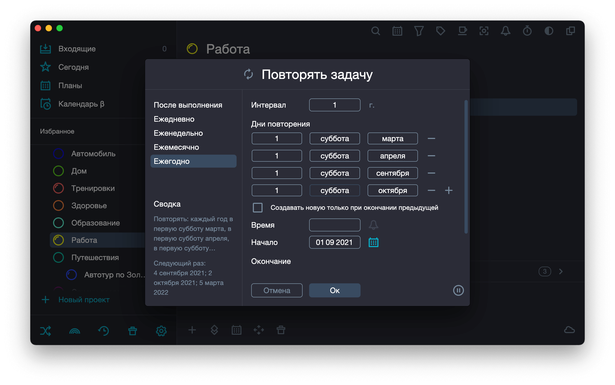Open settings gear in bottom sidebar
615x385 pixels.
point(161,331)
